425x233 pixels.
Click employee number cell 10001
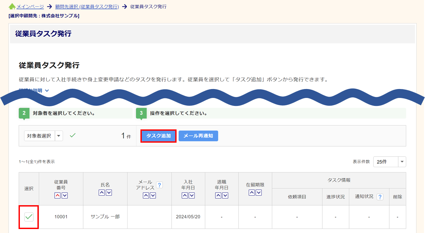pos(61,217)
